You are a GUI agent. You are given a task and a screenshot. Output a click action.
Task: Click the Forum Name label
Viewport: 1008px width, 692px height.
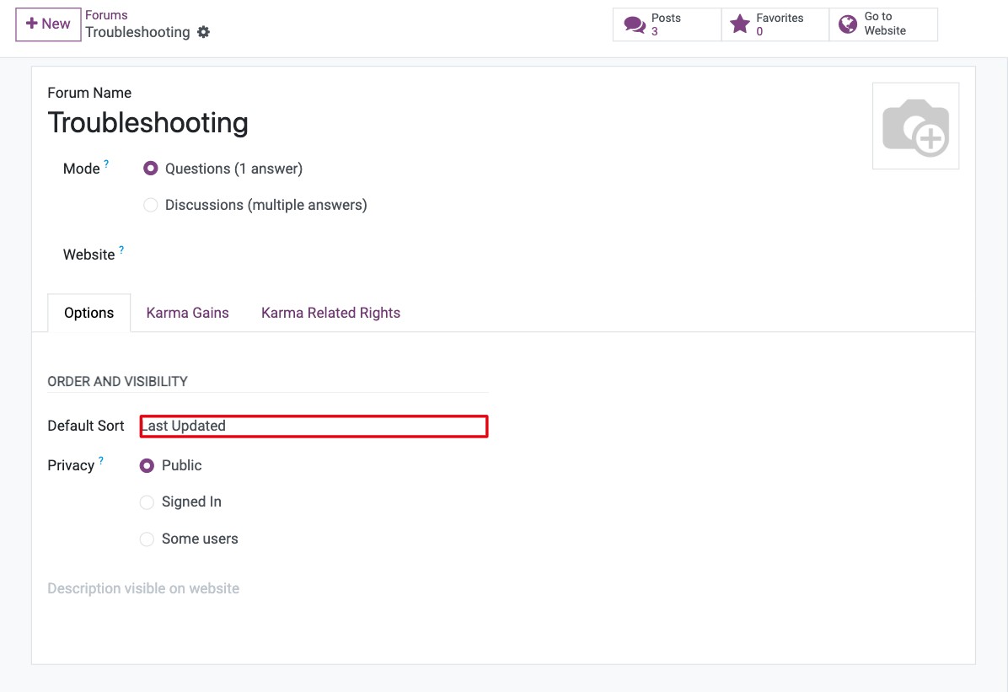coord(89,93)
